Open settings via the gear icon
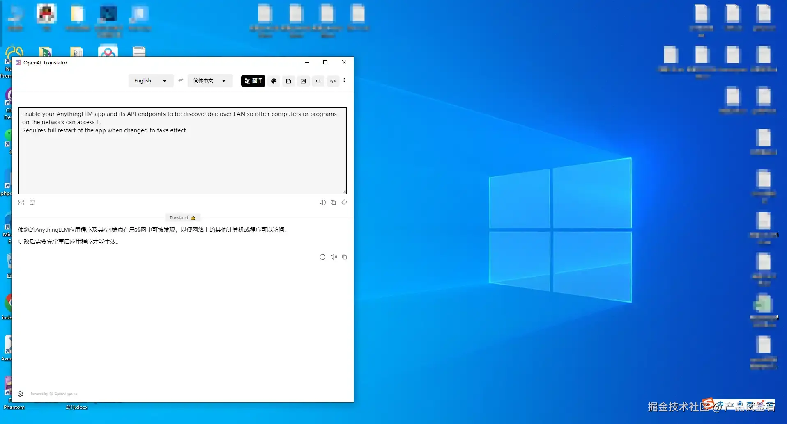787x424 pixels. point(21,394)
